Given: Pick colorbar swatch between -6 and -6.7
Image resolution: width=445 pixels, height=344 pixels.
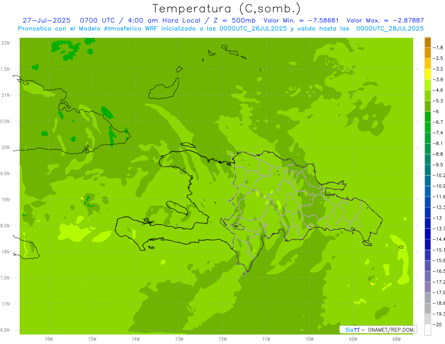Looking at the screenshot, I should [428, 117].
